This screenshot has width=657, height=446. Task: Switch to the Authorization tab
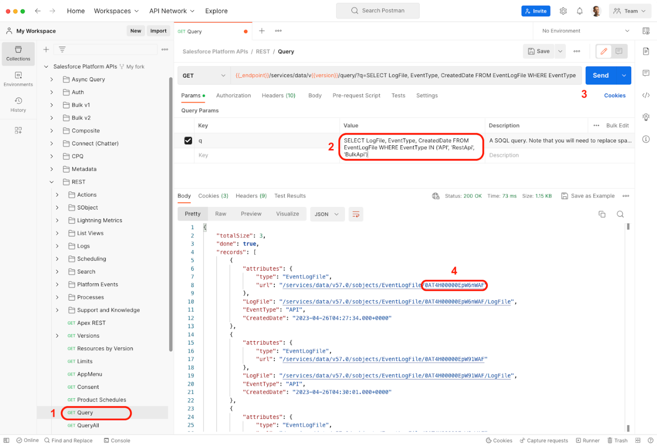coord(233,95)
